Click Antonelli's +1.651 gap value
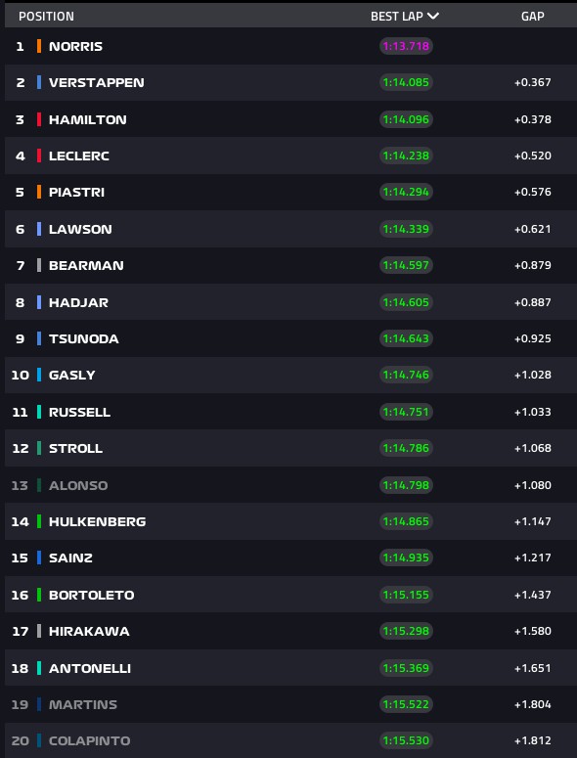The height and width of the screenshot is (758, 577). click(x=533, y=668)
